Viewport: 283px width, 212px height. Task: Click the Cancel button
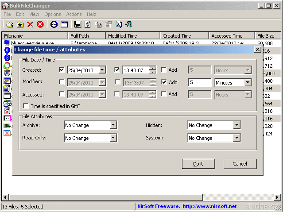(x=240, y=164)
